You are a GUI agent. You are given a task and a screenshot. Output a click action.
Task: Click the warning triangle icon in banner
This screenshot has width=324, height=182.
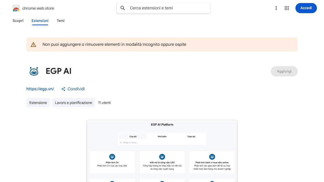click(33, 45)
